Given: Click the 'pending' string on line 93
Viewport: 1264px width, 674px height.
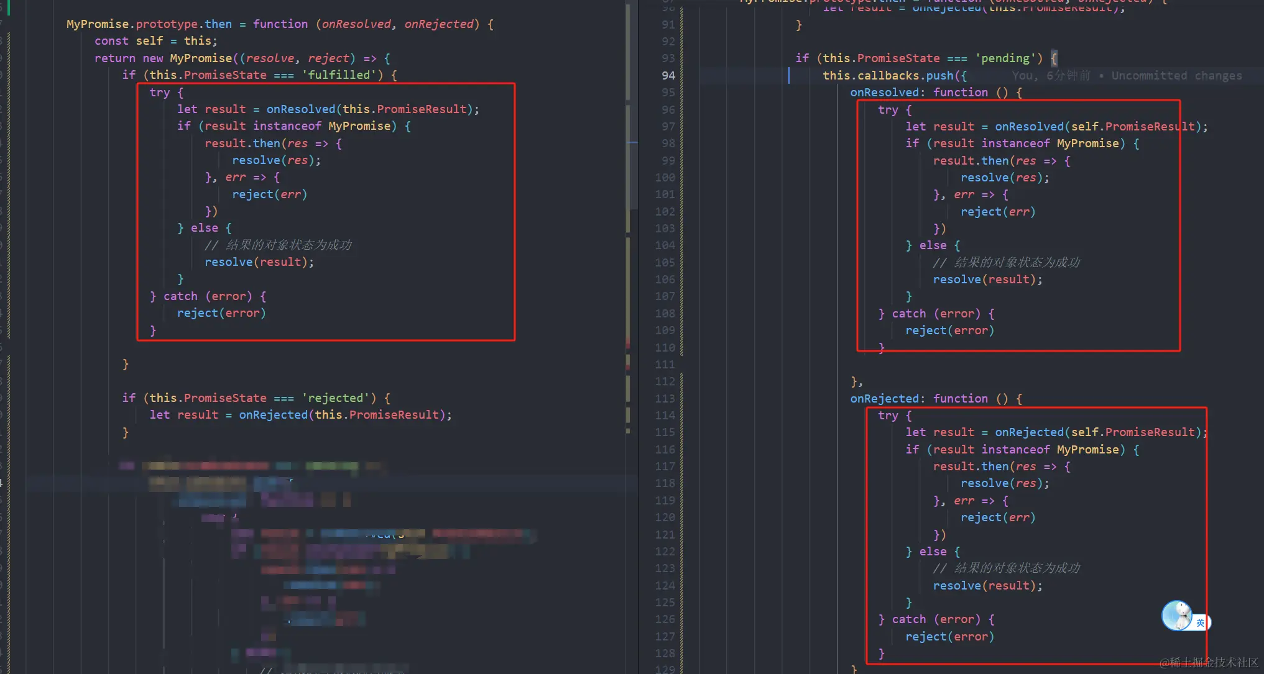Looking at the screenshot, I should 1005,58.
